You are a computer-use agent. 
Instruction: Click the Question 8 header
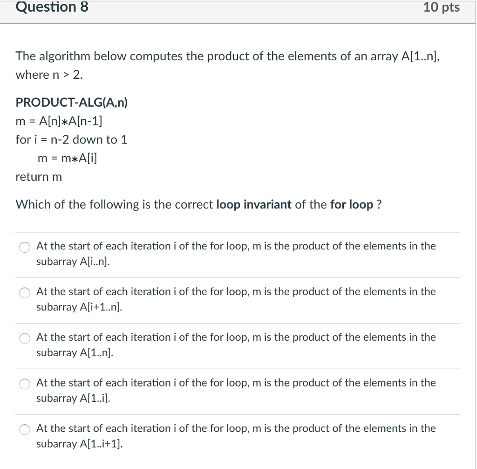[51, 7]
